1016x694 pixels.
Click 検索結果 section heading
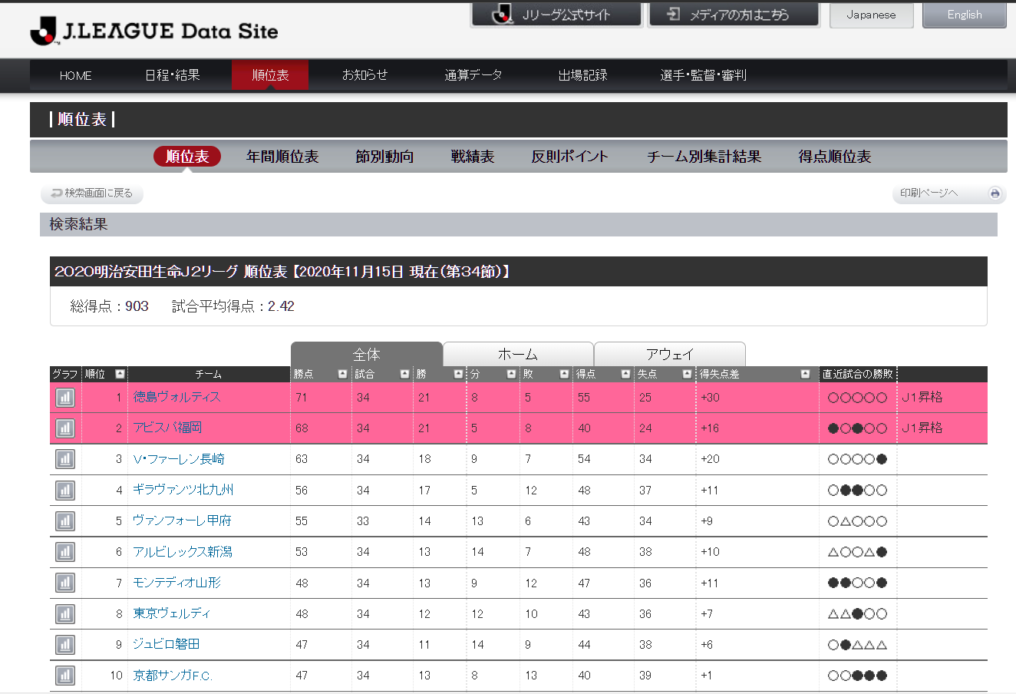[79, 224]
